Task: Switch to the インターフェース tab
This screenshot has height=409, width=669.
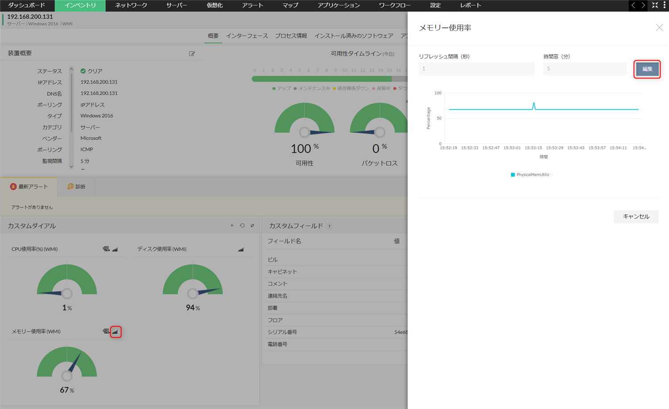Action: point(247,36)
